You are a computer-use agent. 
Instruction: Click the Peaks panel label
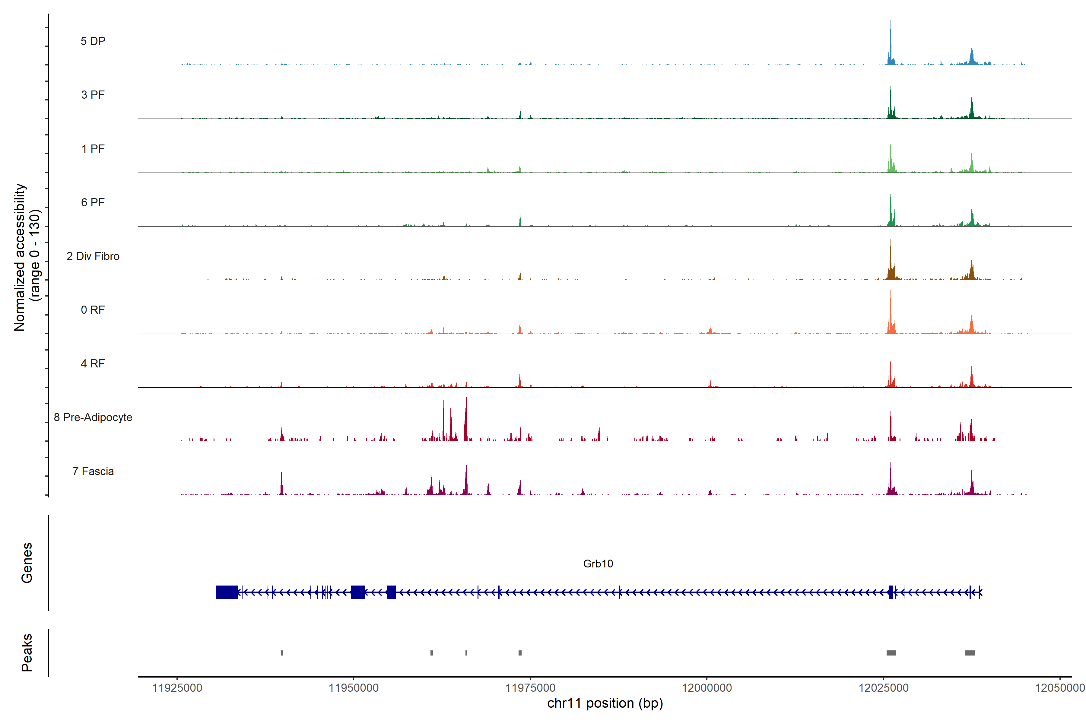[27, 653]
